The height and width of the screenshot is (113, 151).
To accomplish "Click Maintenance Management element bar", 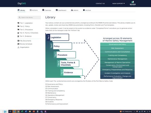I will 117,59.
